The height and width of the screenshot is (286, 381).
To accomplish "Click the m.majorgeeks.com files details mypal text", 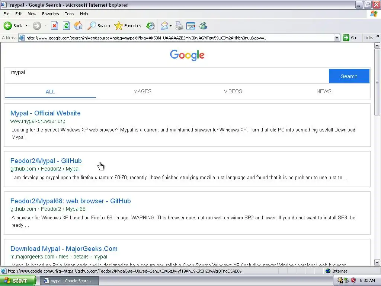I will coord(58,257).
